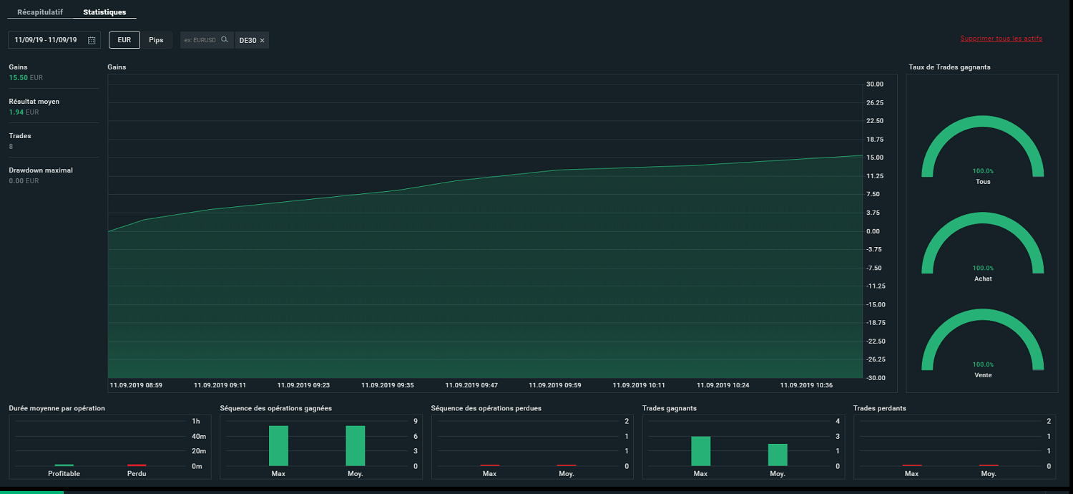The image size is (1073, 494).
Task: Click the Max bar in Trades gagnants
Action: point(701,451)
